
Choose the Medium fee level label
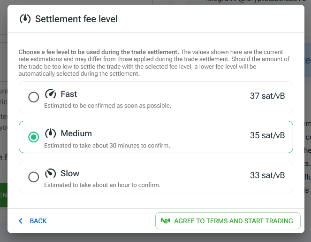(76, 133)
